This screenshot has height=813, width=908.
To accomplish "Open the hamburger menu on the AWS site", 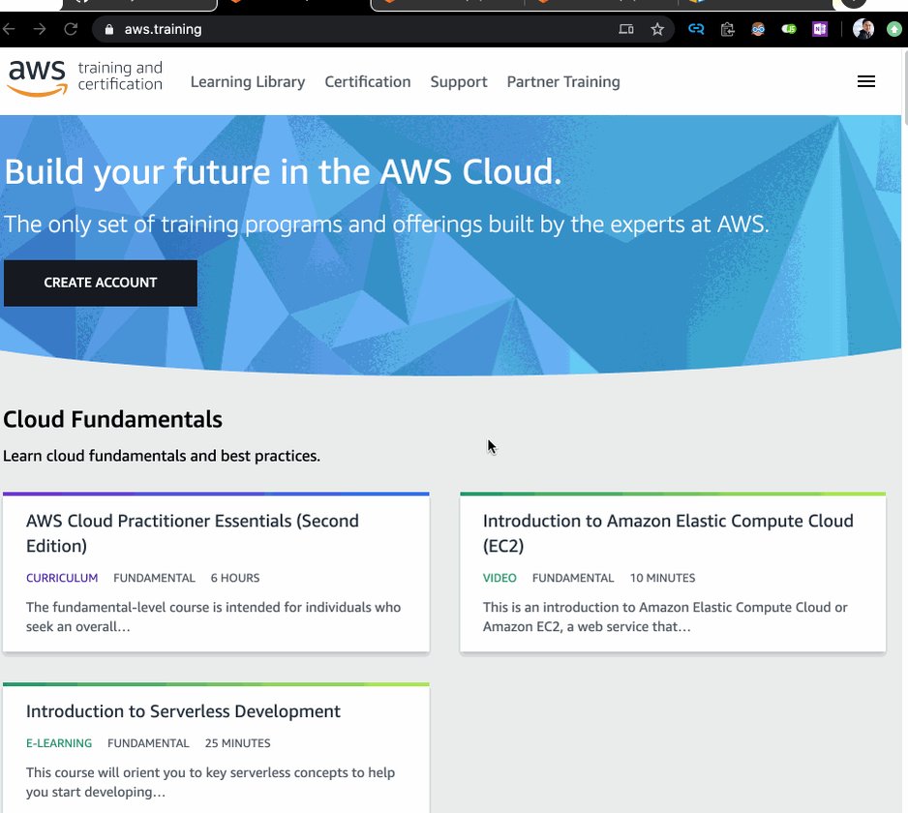I will click(x=866, y=81).
